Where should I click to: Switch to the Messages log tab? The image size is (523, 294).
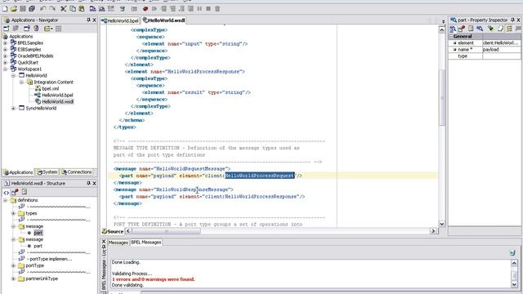click(x=118, y=243)
